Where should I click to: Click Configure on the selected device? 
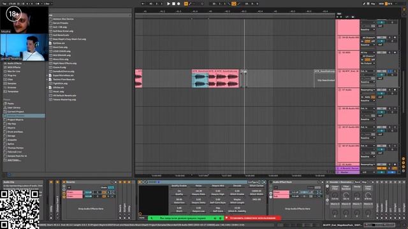coord(252,182)
